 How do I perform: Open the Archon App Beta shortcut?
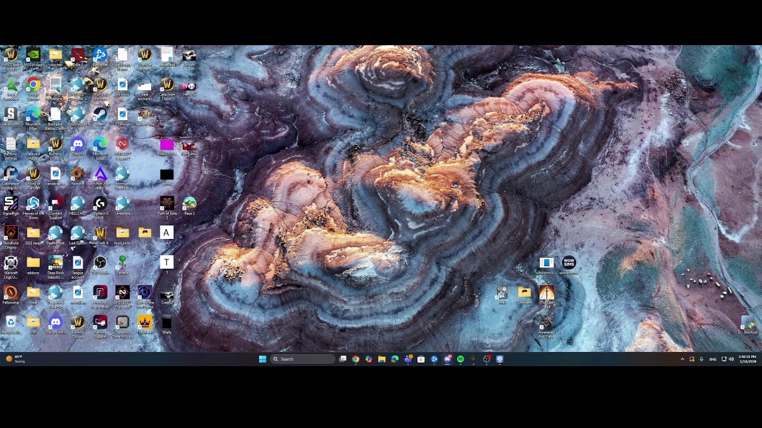[x=100, y=178]
